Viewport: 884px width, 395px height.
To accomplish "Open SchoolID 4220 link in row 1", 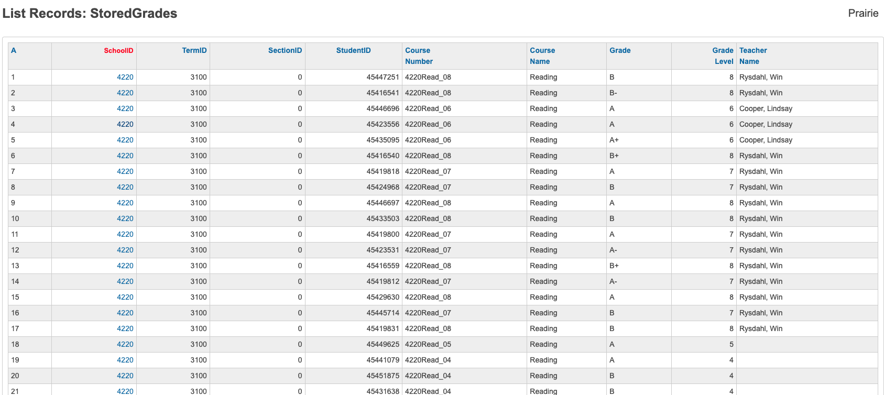I will pos(125,77).
